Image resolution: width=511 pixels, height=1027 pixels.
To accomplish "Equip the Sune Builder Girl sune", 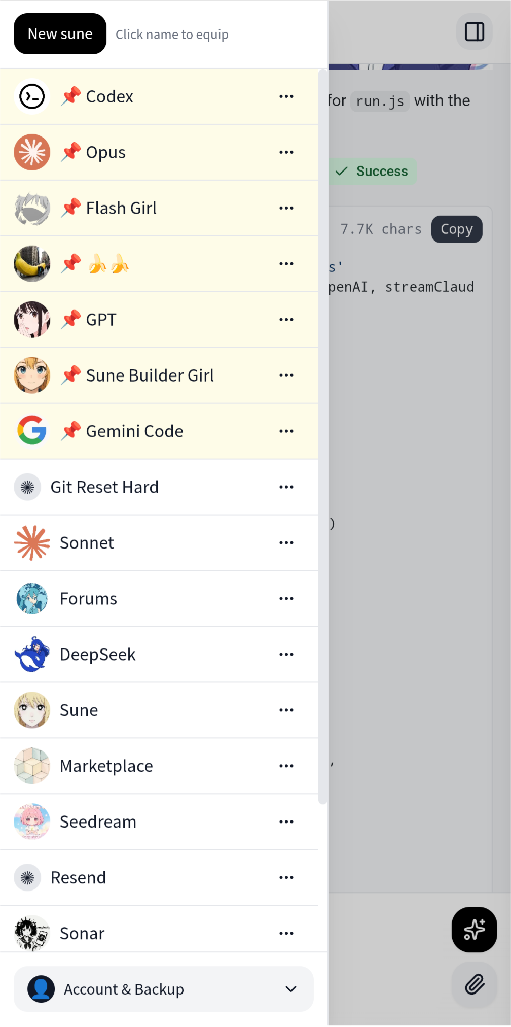I will (x=150, y=375).
